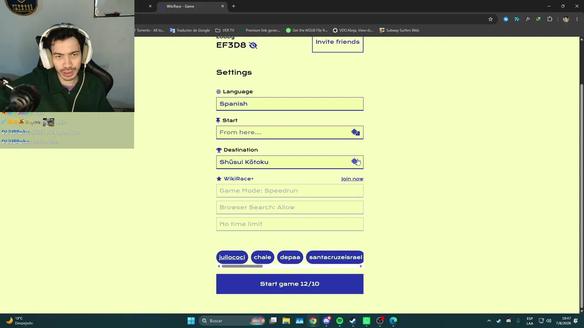Open the system tray volume control
Viewport: 584px width, 328px height.
click(x=548, y=321)
